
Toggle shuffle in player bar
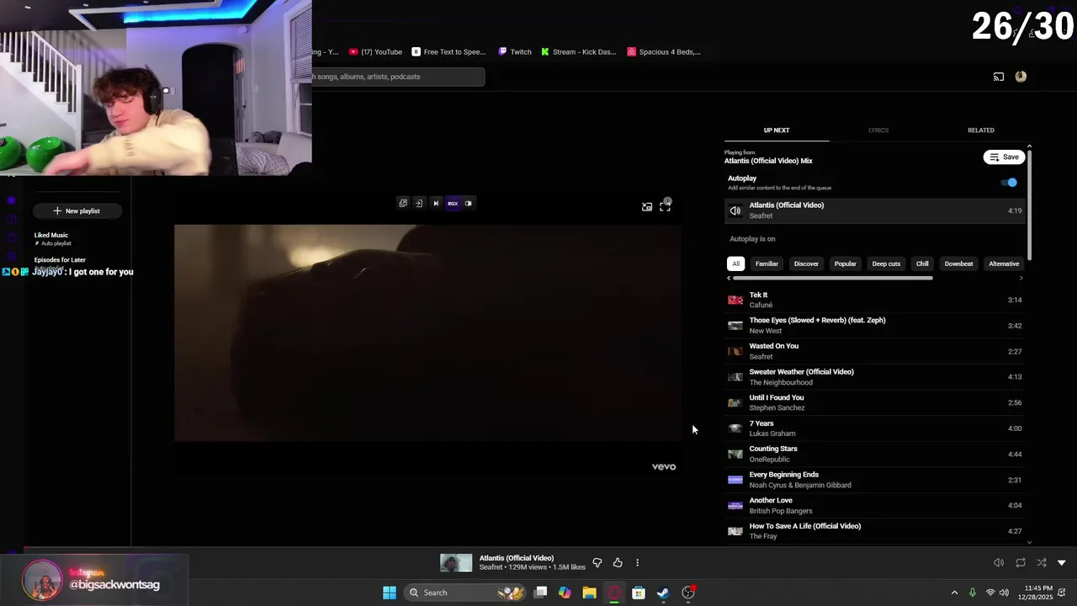pyautogui.click(x=1042, y=562)
